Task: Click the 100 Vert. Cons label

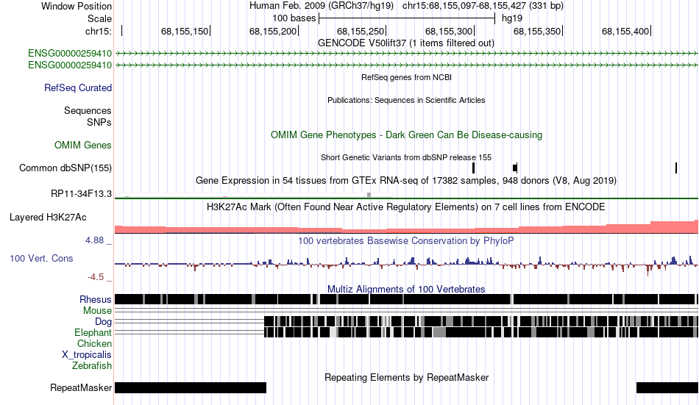Action: click(x=41, y=259)
